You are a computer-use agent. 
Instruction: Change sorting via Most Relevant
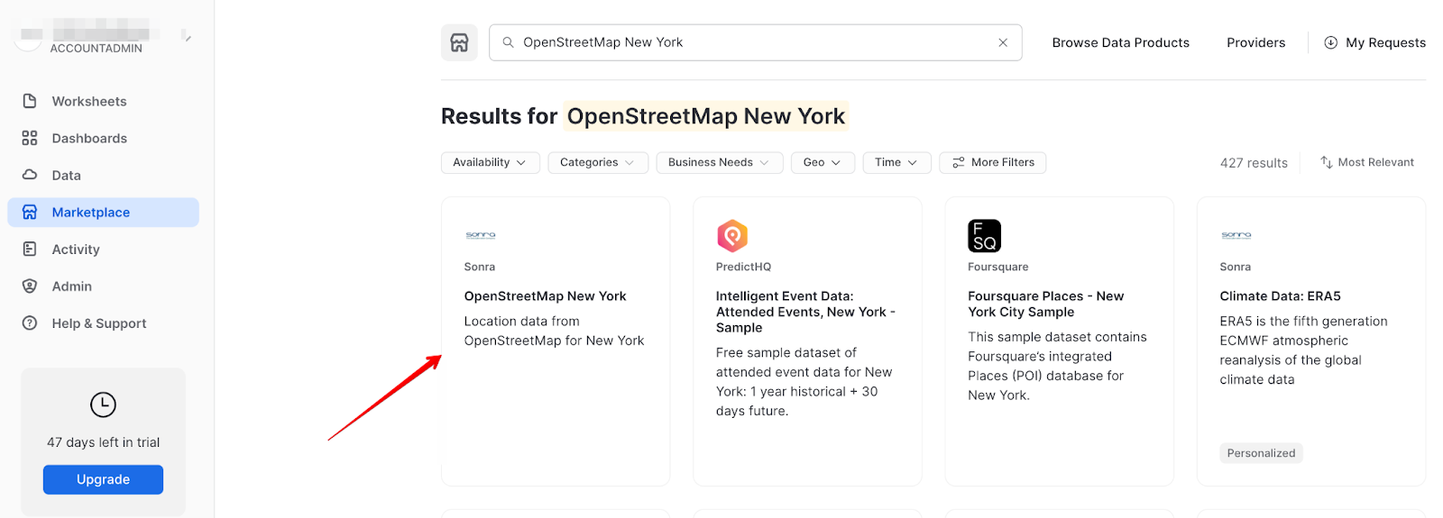pyautogui.click(x=1367, y=162)
